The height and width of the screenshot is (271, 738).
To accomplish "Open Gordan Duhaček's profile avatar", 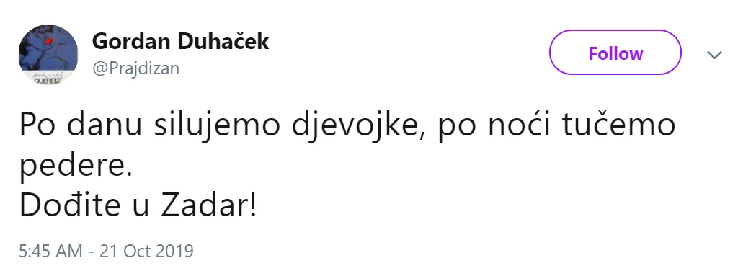I will click(x=48, y=54).
